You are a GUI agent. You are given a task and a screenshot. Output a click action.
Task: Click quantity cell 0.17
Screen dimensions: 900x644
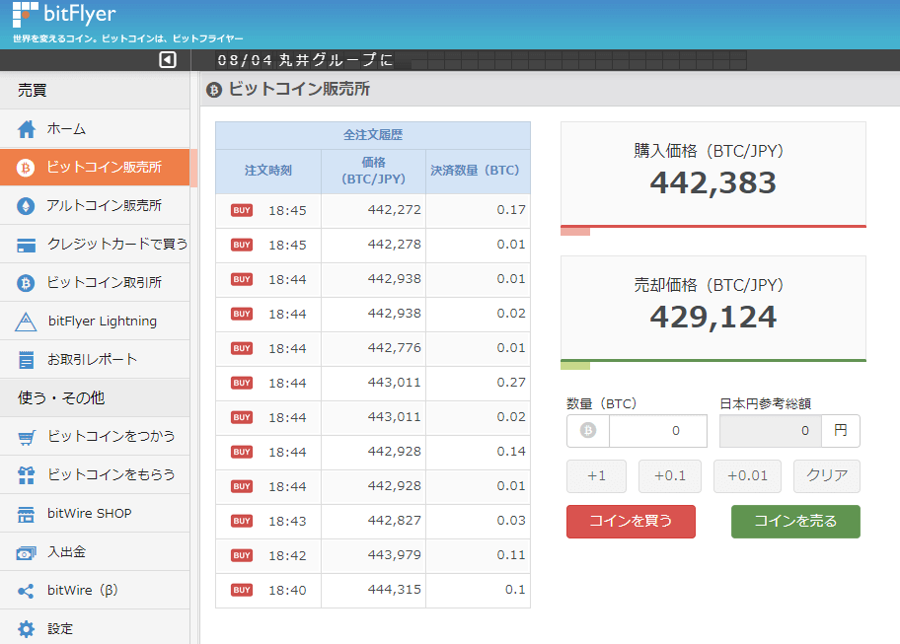[x=478, y=210]
